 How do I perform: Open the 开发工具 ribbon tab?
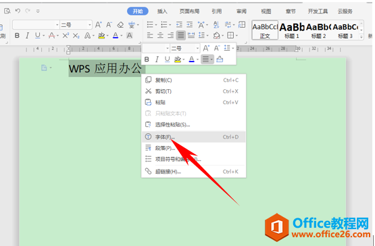click(318, 11)
